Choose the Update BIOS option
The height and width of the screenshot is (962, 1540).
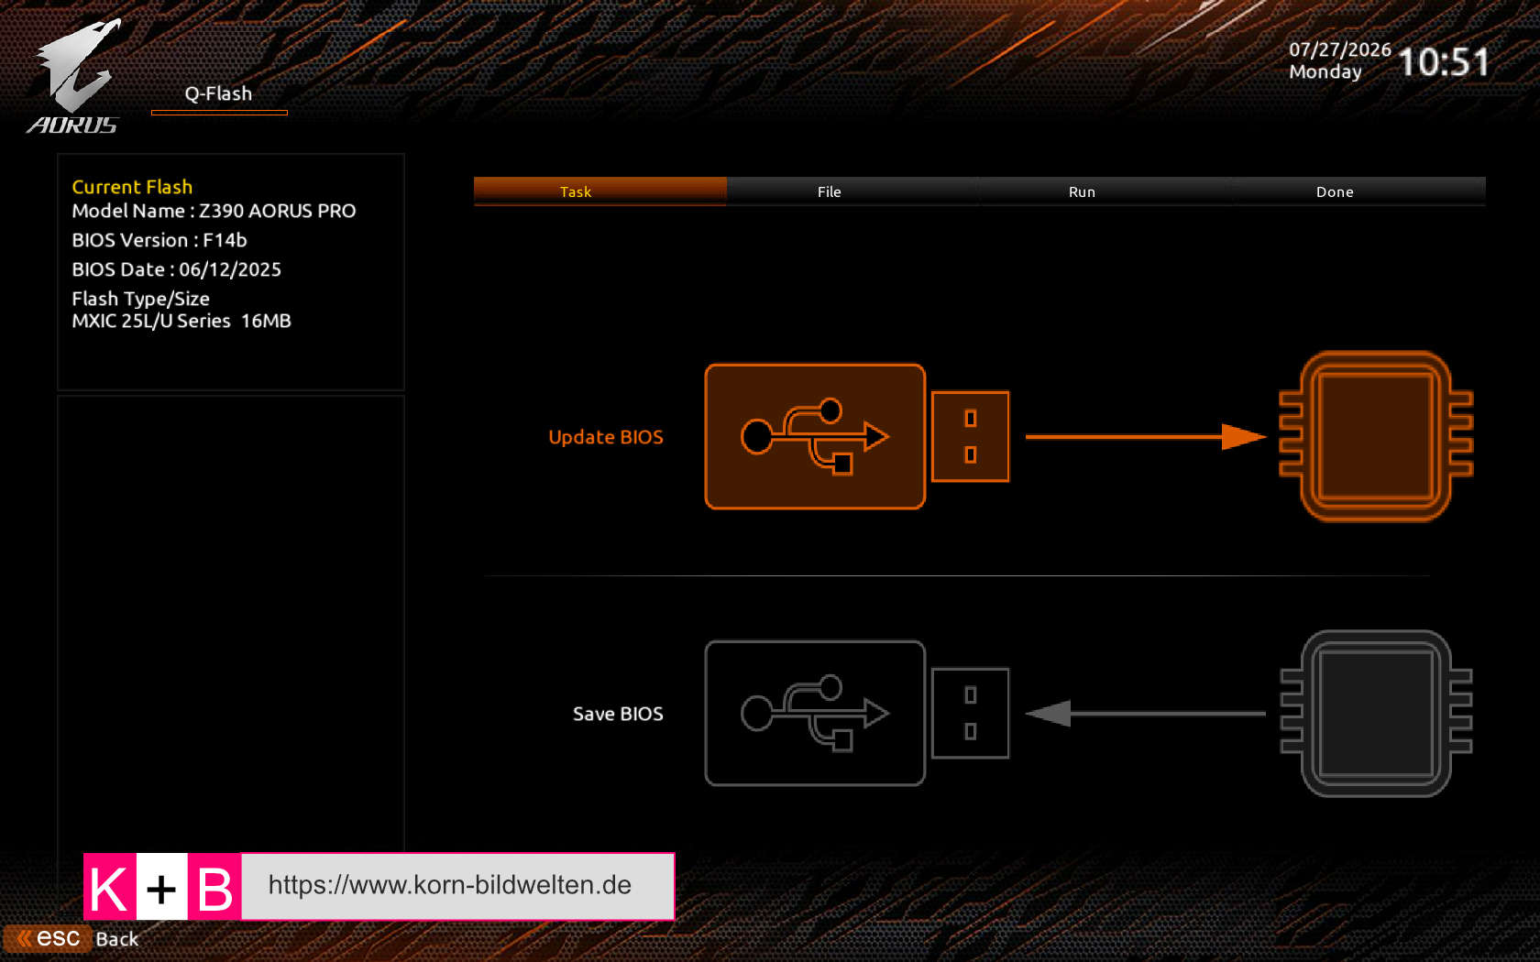pyautogui.click(x=606, y=437)
